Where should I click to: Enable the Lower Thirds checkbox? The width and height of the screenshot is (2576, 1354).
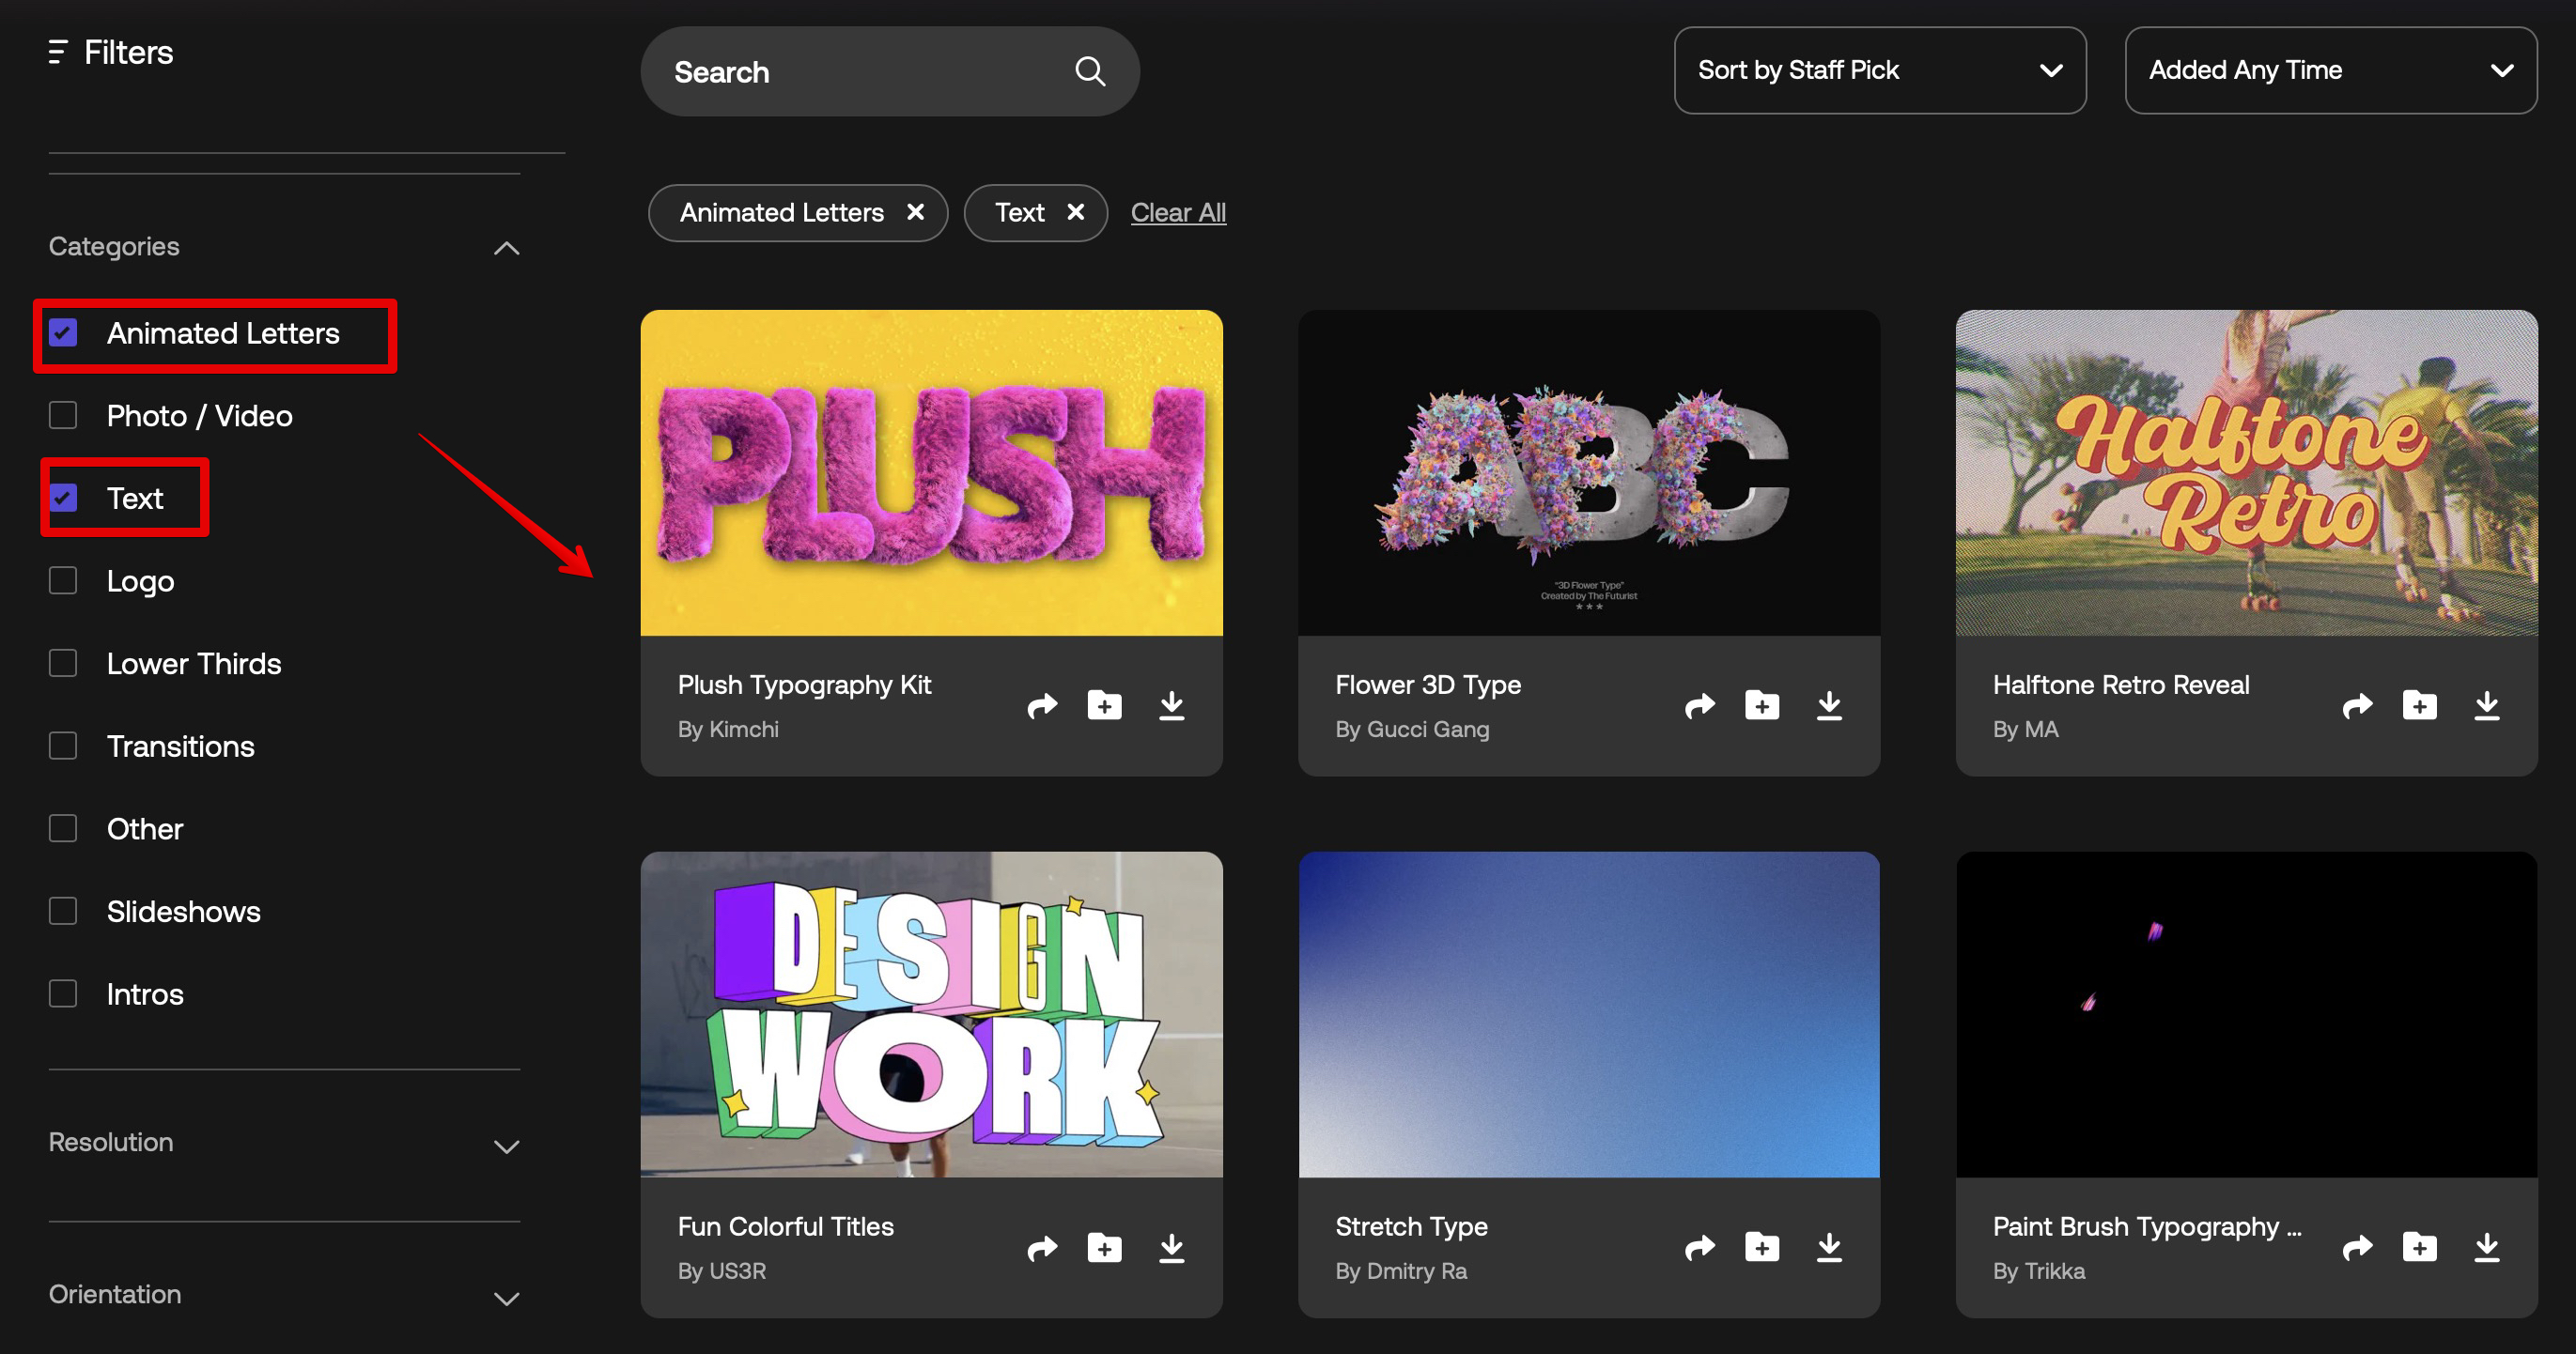pos(63,664)
